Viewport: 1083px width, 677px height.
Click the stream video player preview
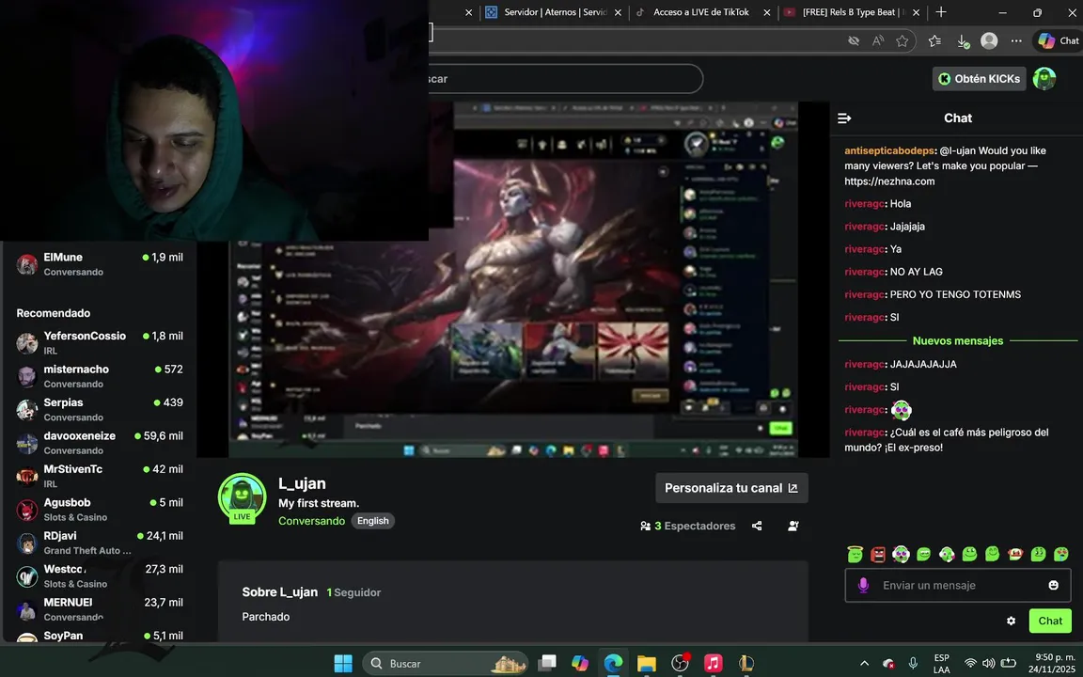pyautogui.click(x=513, y=280)
